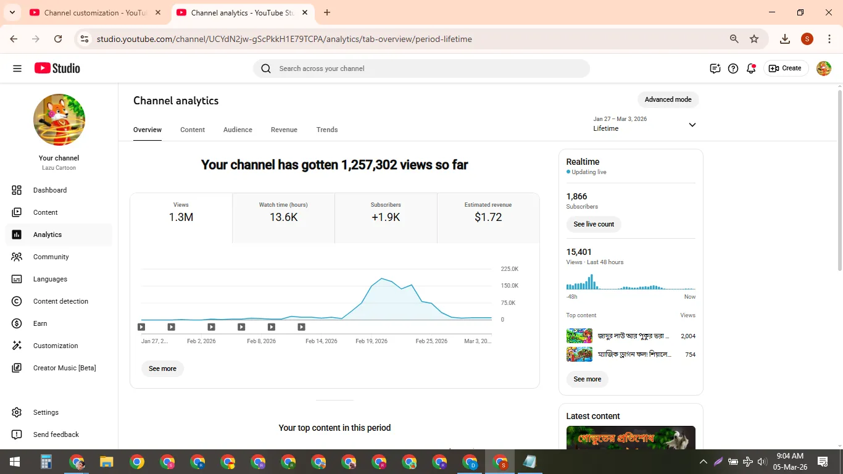Switch to the Revenue tab
This screenshot has width=843, height=474.
pos(284,130)
